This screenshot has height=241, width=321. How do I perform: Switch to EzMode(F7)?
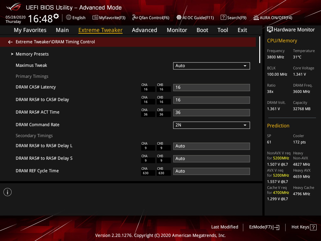pyautogui.click(x=264, y=227)
